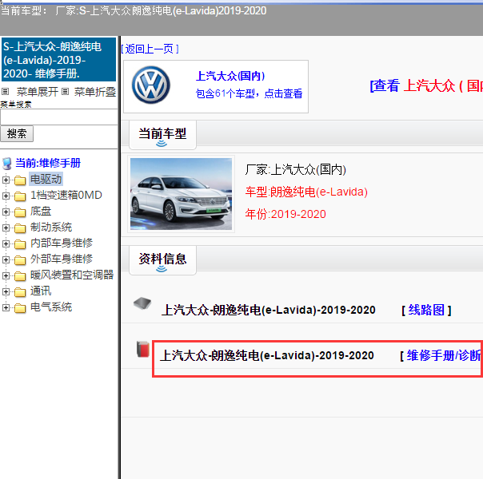Click the 暖风装置和空调器 folder icon
This screenshot has width=483, height=479.
[20, 276]
